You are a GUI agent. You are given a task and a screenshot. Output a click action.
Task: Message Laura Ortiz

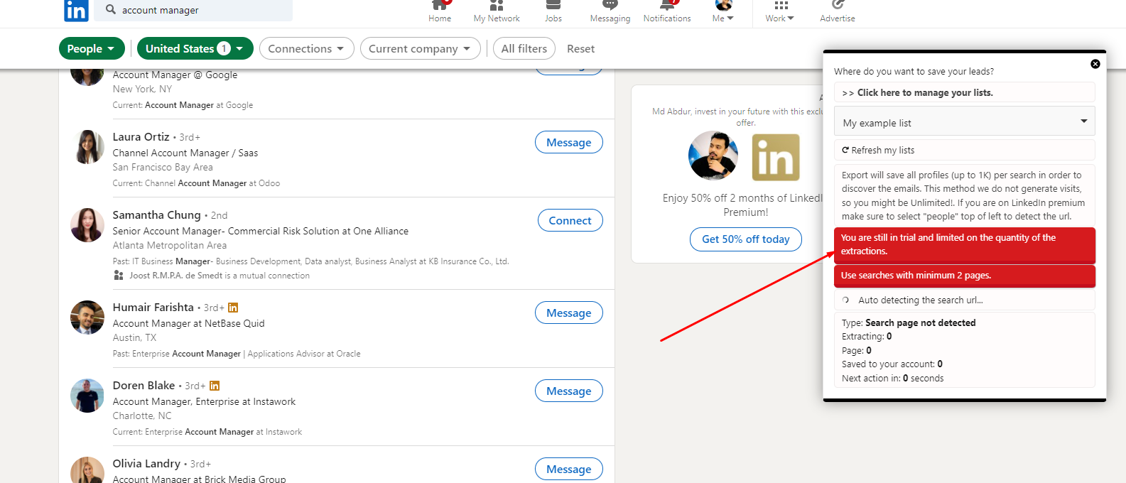[569, 142]
